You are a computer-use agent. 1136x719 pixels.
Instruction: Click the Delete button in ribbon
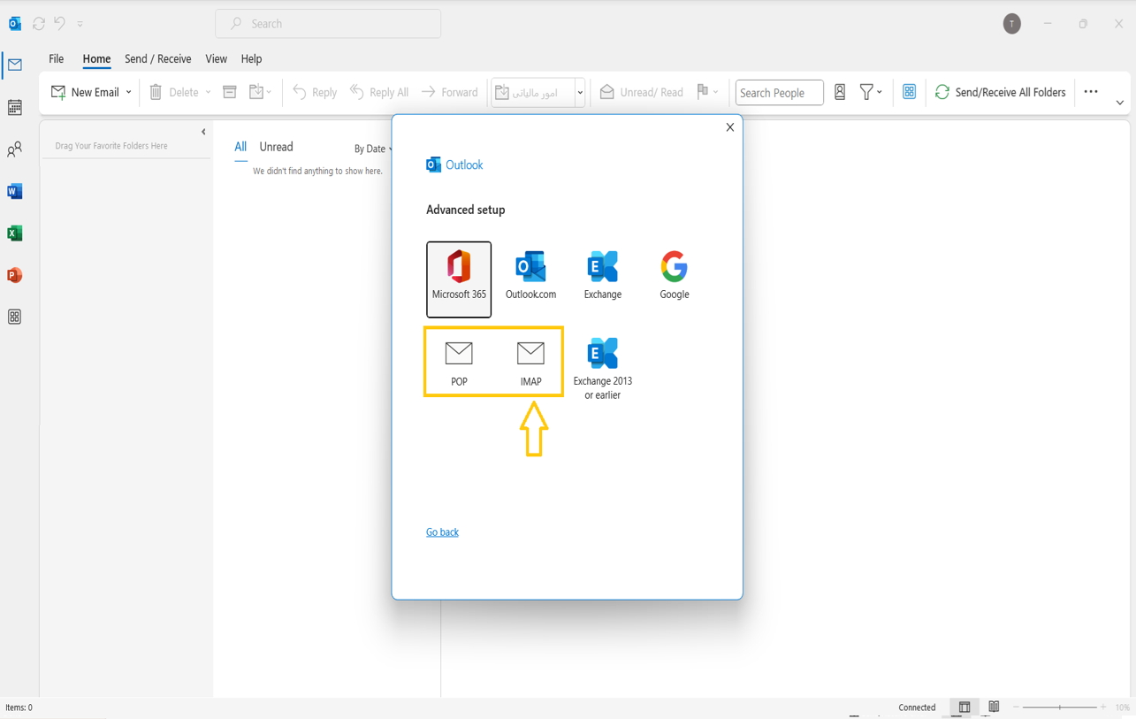(173, 92)
